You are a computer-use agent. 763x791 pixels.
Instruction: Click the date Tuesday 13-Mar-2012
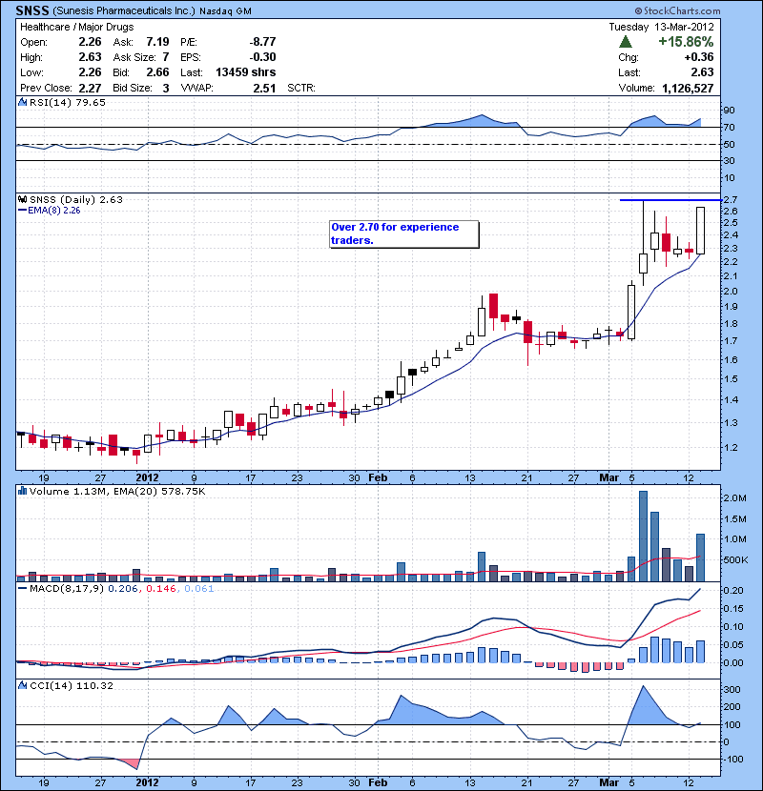tap(661, 27)
